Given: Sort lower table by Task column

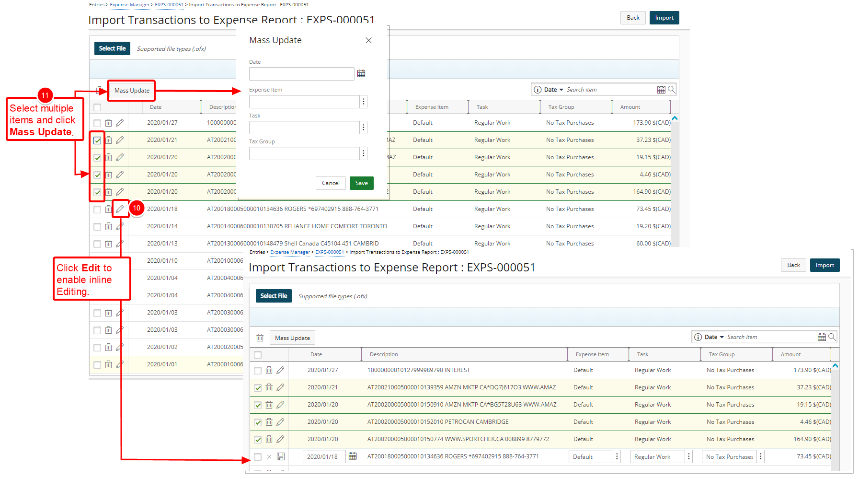Looking at the screenshot, I should 642,354.
